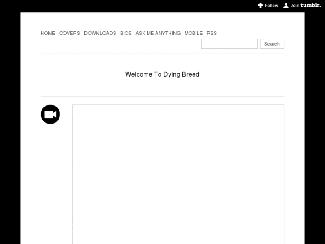Switch to the MOBILE version link
This screenshot has width=325, height=244.
[x=194, y=33]
